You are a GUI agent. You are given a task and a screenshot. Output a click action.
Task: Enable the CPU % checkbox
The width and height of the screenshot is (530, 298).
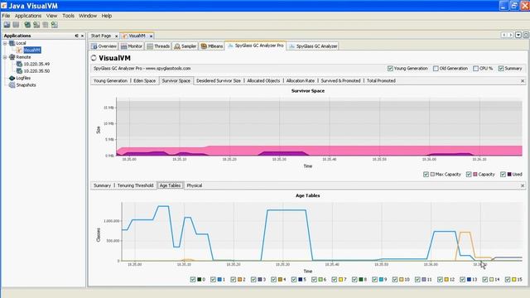[x=475, y=68]
